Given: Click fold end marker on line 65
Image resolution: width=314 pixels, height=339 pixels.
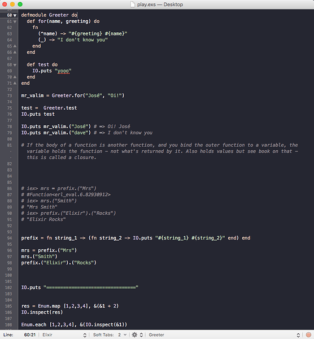Looking at the screenshot, I should point(15,46).
